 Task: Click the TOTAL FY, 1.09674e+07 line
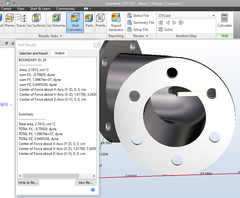(x=40, y=134)
